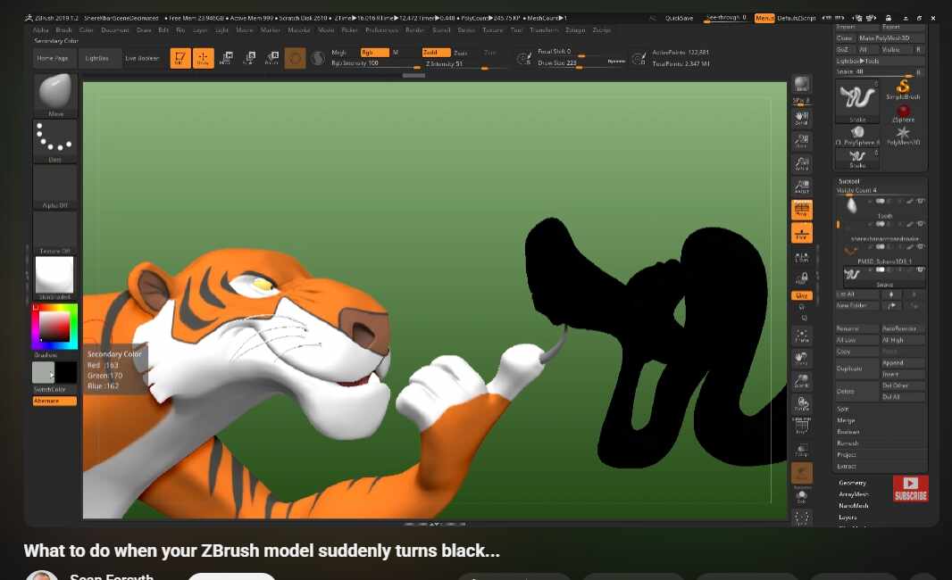Screen dimensions: 952x580
Task: Open the Texture Off selector
Action: pos(55,233)
